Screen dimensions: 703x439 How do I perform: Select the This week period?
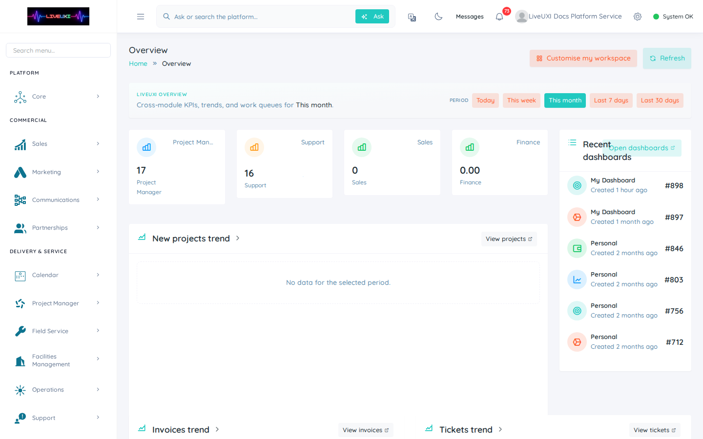[521, 100]
